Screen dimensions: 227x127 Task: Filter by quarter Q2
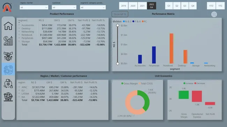pos(177,6)
